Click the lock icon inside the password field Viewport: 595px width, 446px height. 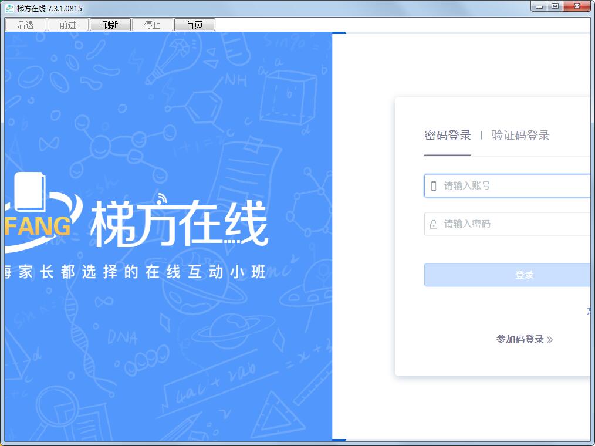click(x=434, y=224)
